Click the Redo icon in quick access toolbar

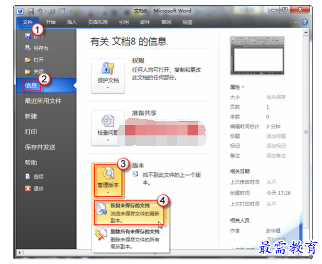point(53,11)
